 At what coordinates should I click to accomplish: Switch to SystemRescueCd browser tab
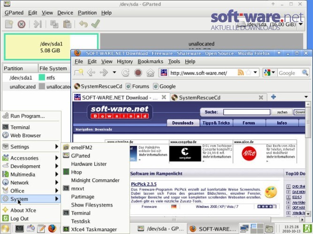(x=219, y=97)
